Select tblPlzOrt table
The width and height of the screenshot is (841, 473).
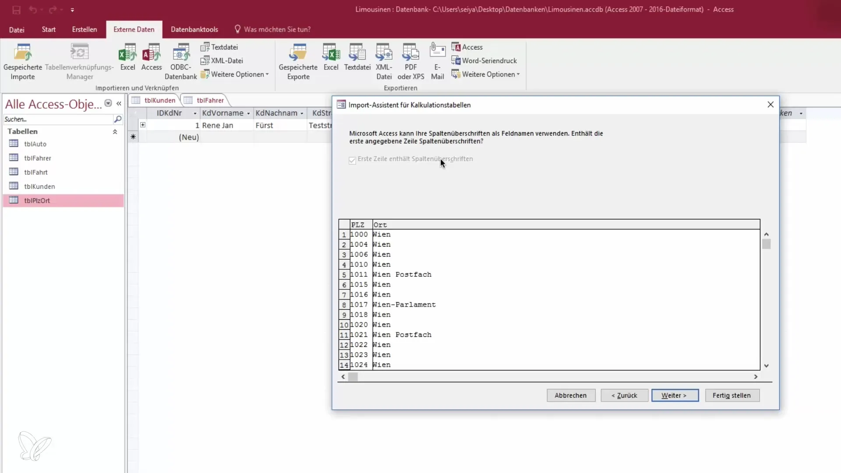(x=63, y=201)
